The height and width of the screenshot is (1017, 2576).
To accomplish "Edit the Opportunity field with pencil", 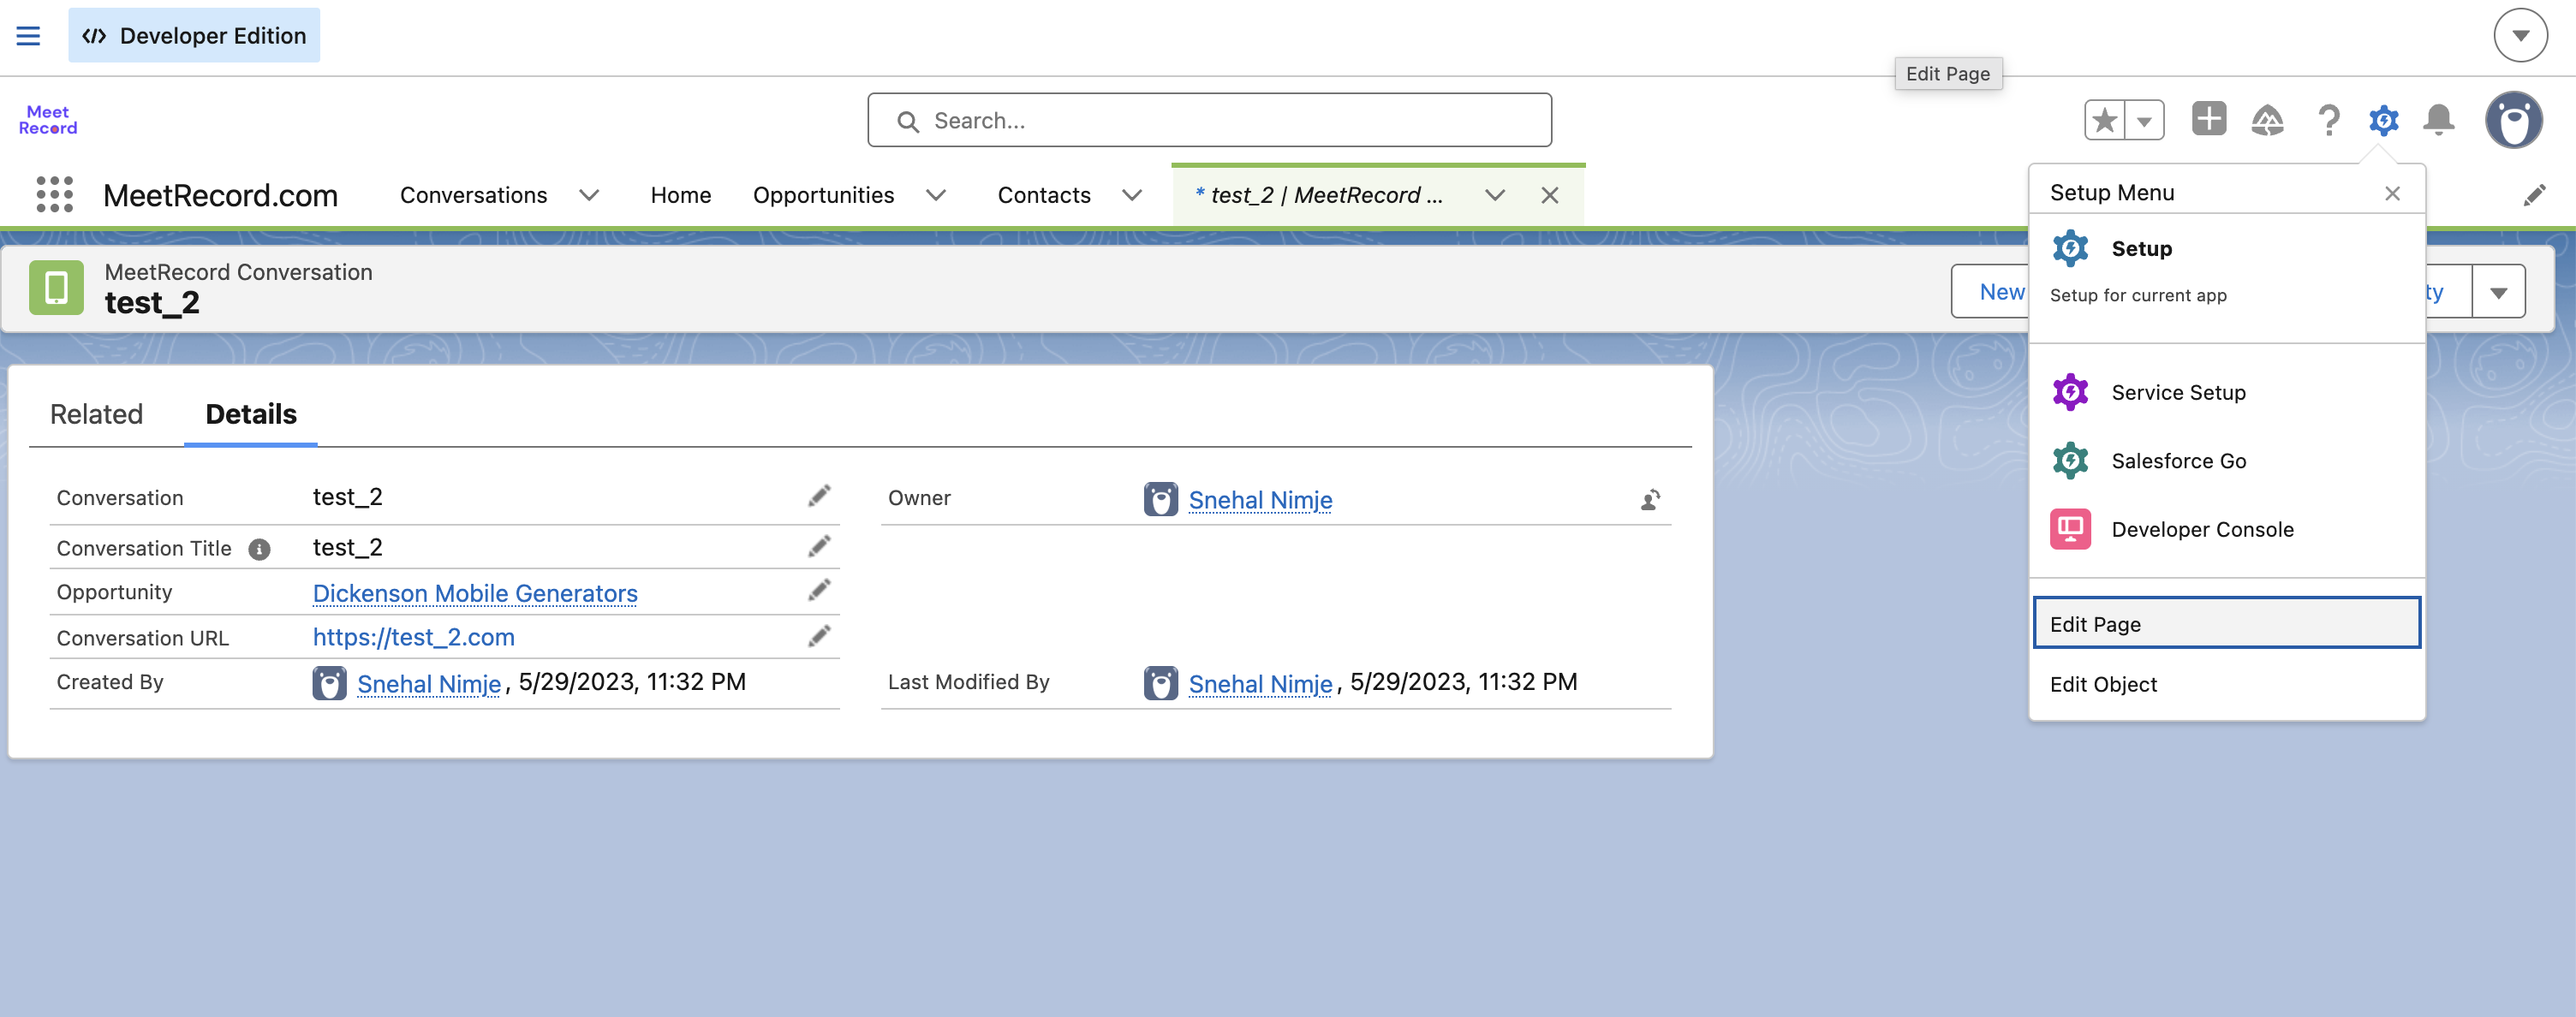I will pos(819,590).
